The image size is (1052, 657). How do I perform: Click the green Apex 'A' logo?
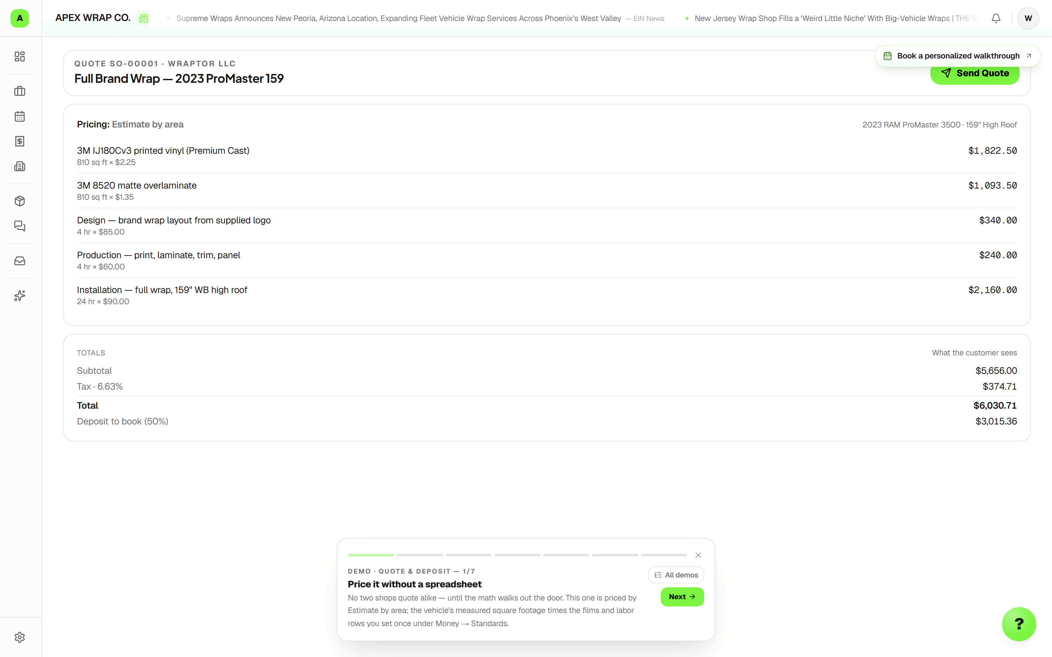click(20, 18)
